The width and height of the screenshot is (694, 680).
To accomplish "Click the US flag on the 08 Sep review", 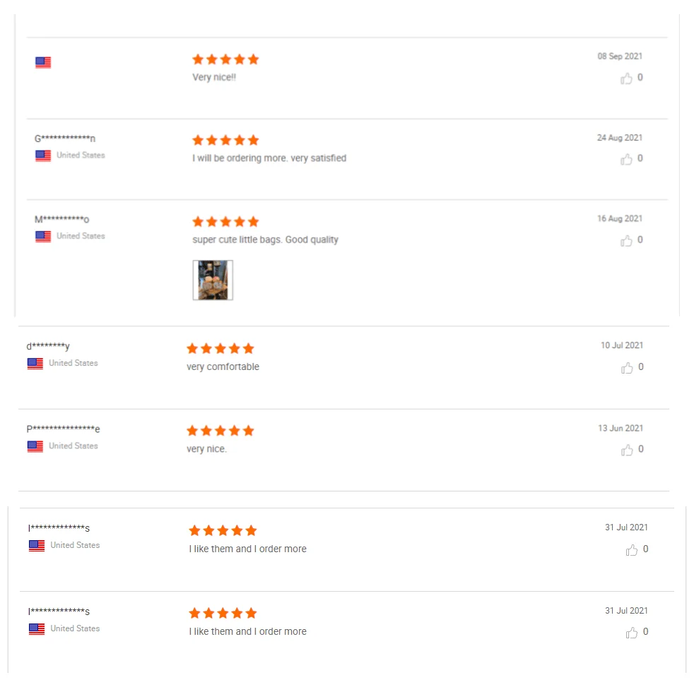I will (x=43, y=63).
